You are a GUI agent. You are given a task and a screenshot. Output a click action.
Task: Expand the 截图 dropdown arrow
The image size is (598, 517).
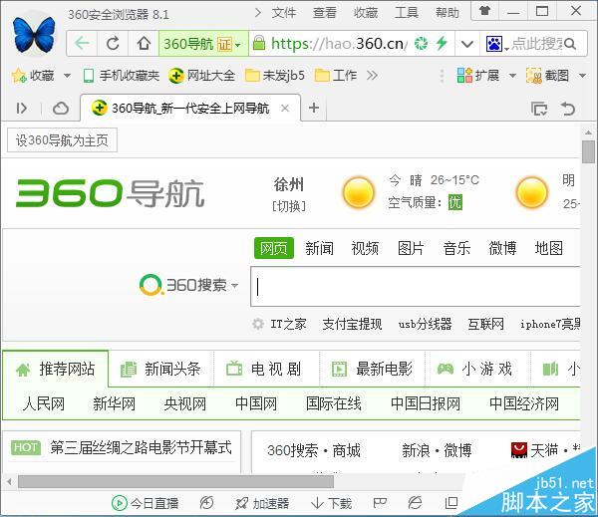[x=582, y=76]
